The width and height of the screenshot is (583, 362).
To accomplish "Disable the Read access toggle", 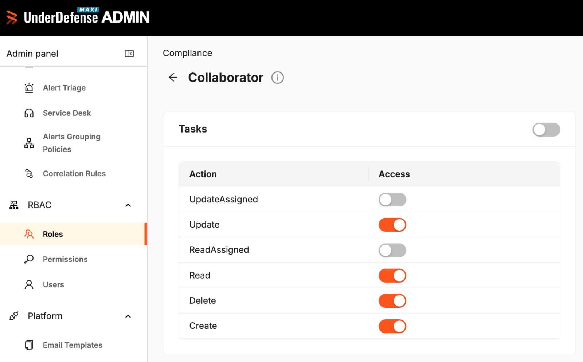I will [x=392, y=275].
